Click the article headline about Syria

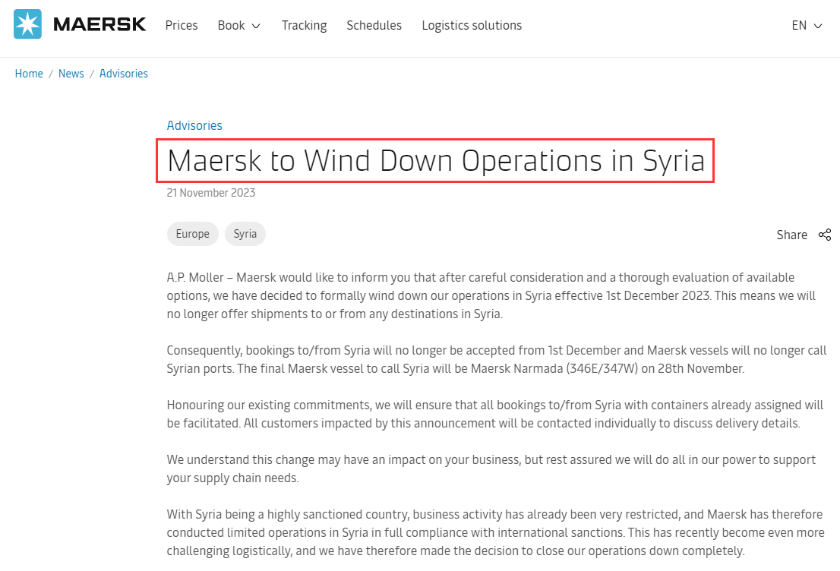435,161
